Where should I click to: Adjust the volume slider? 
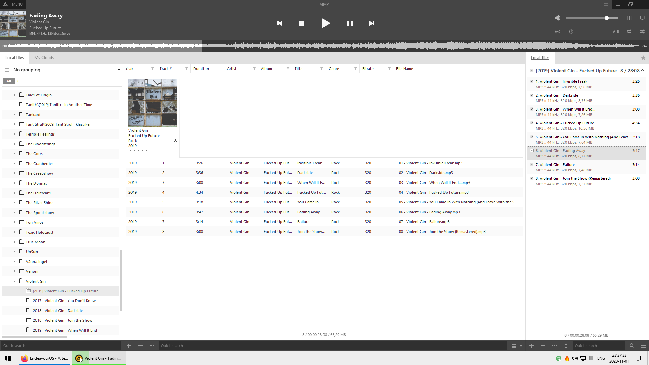coord(592,18)
